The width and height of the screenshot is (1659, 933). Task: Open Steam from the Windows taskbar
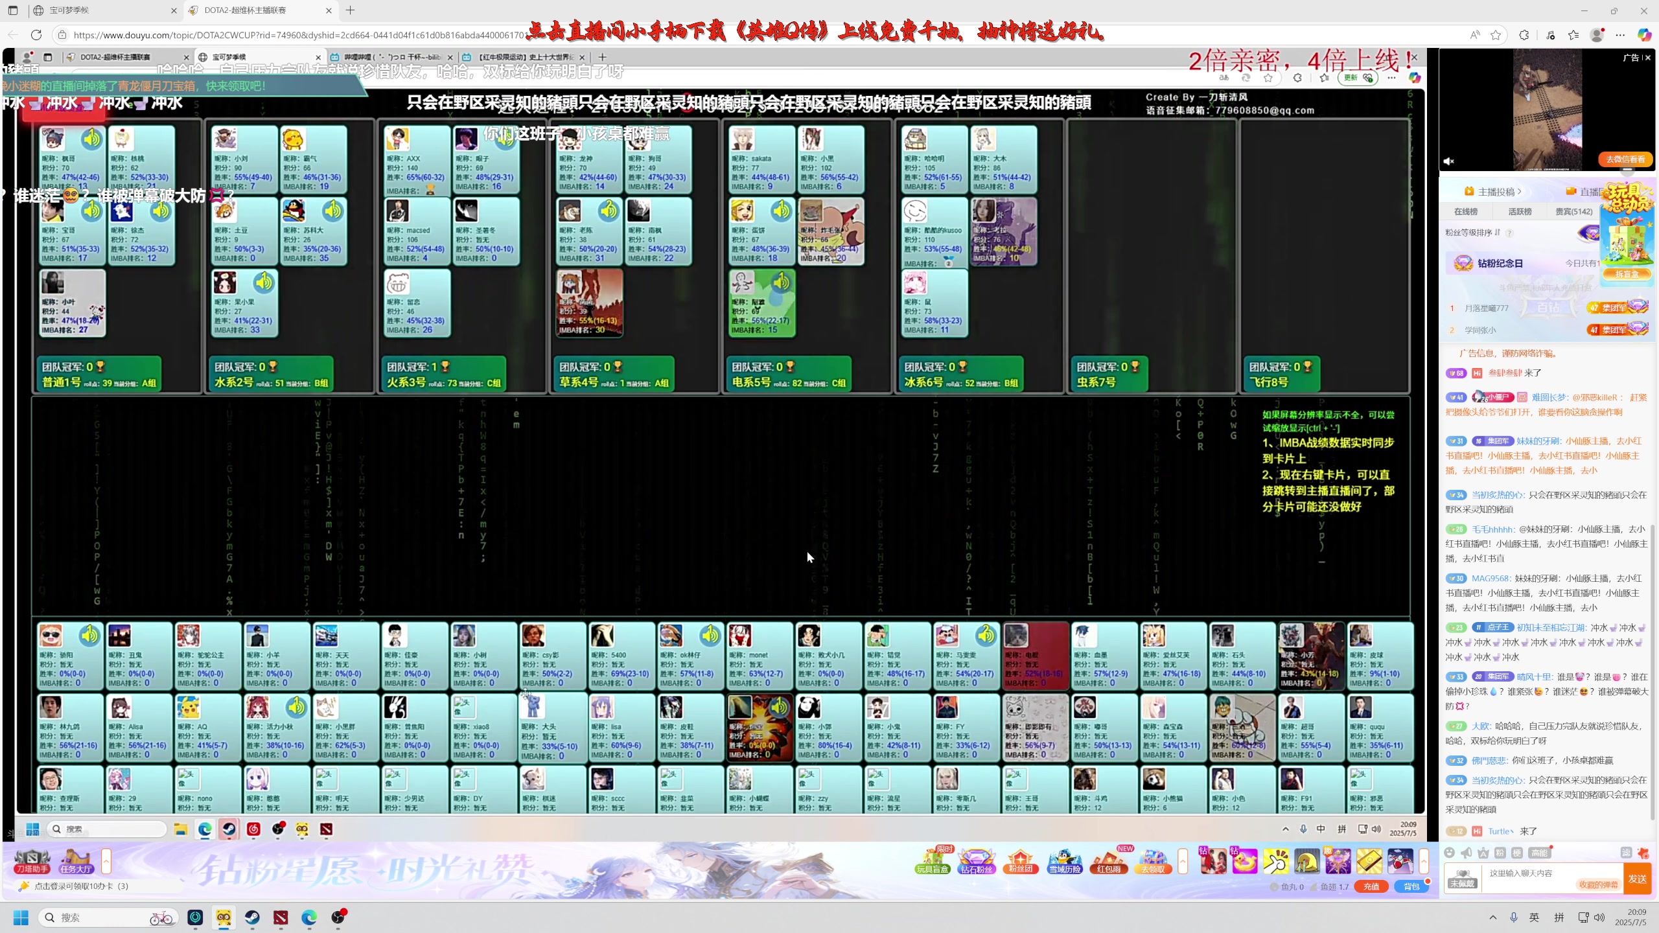pyautogui.click(x=252, y=917)
